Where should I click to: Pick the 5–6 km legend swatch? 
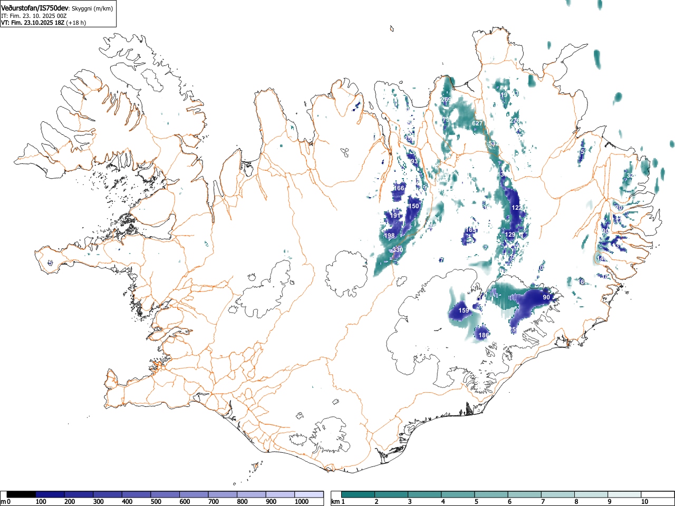click(491, 494)
